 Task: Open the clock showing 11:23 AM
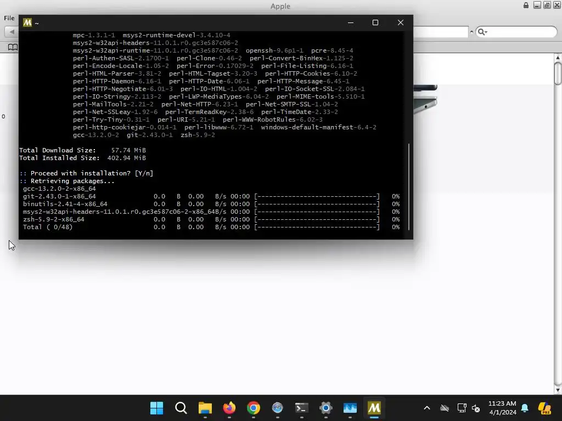503,408
